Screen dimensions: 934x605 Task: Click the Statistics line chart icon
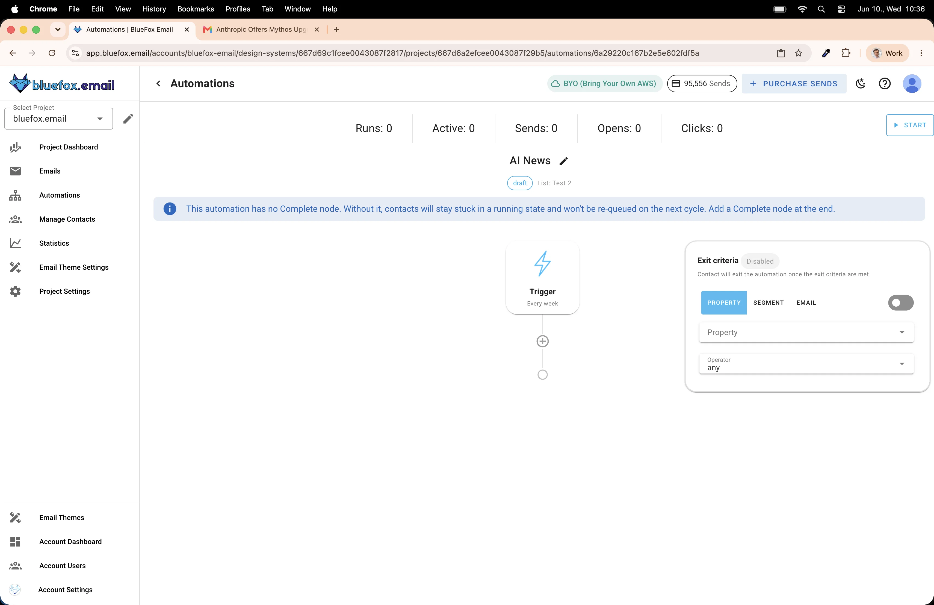pos(15,243)
